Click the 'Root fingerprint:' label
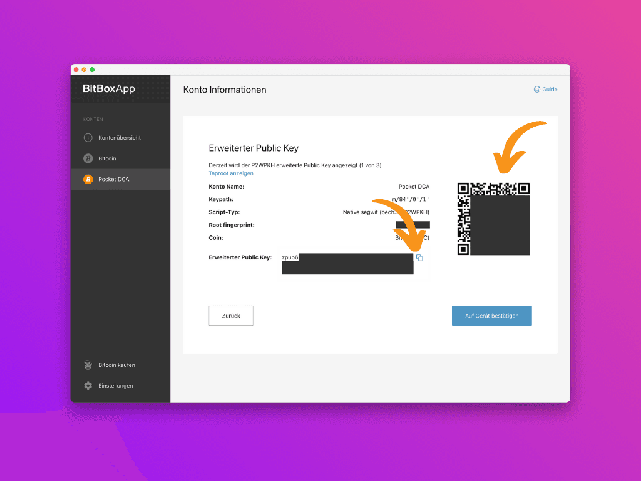The width and height of the screenshot is (641, 481). (232, 225)
